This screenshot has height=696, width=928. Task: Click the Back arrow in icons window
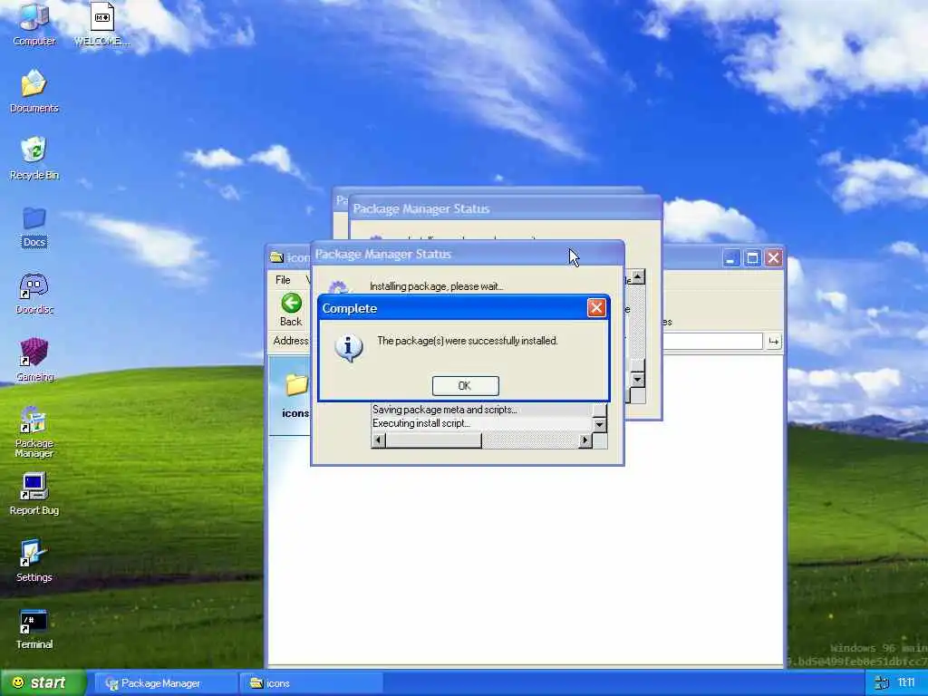point(291,310)
